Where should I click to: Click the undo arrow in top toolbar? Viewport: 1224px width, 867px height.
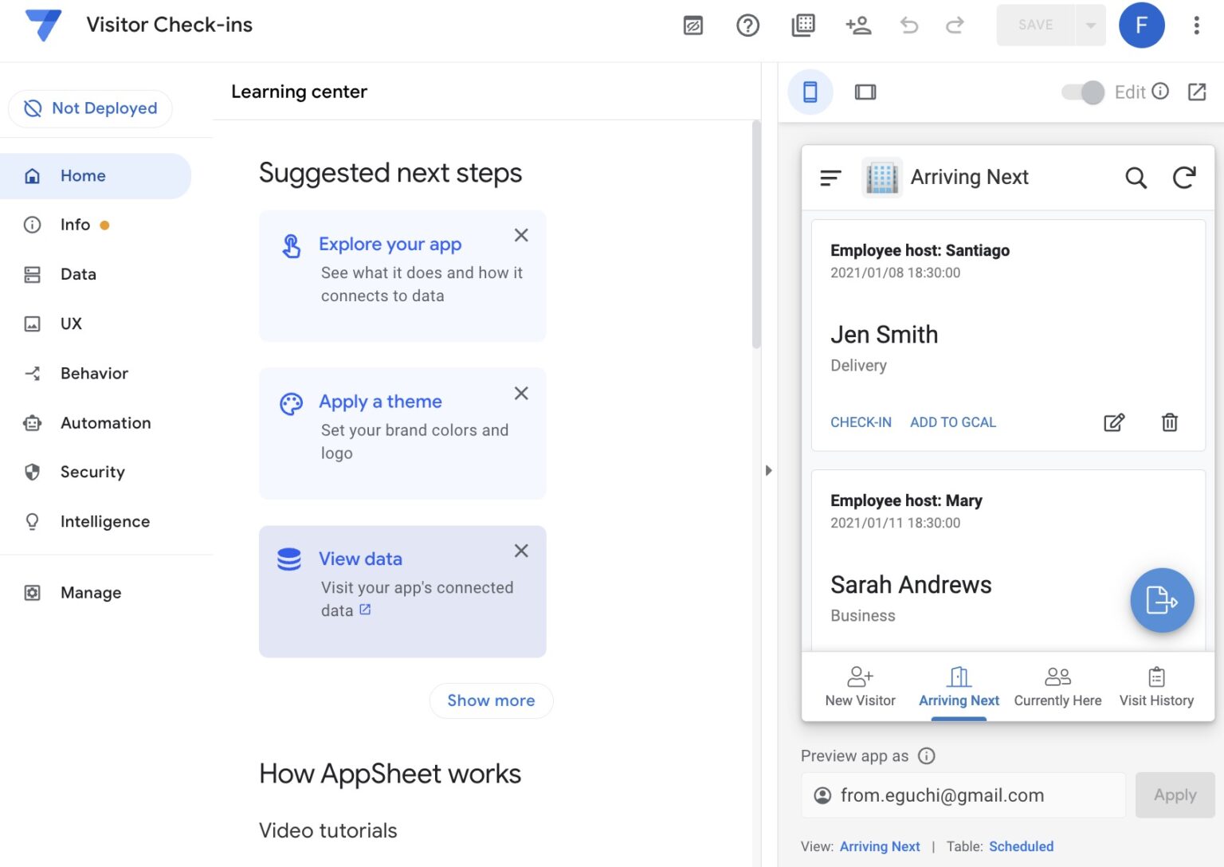coord(909,25)
